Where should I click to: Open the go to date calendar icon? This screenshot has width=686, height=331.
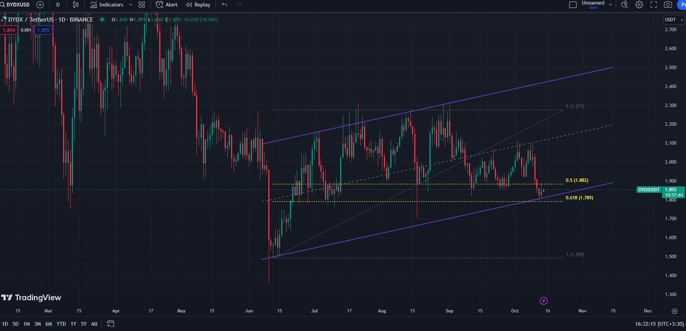pyautogui.click(x=110, y=324)
